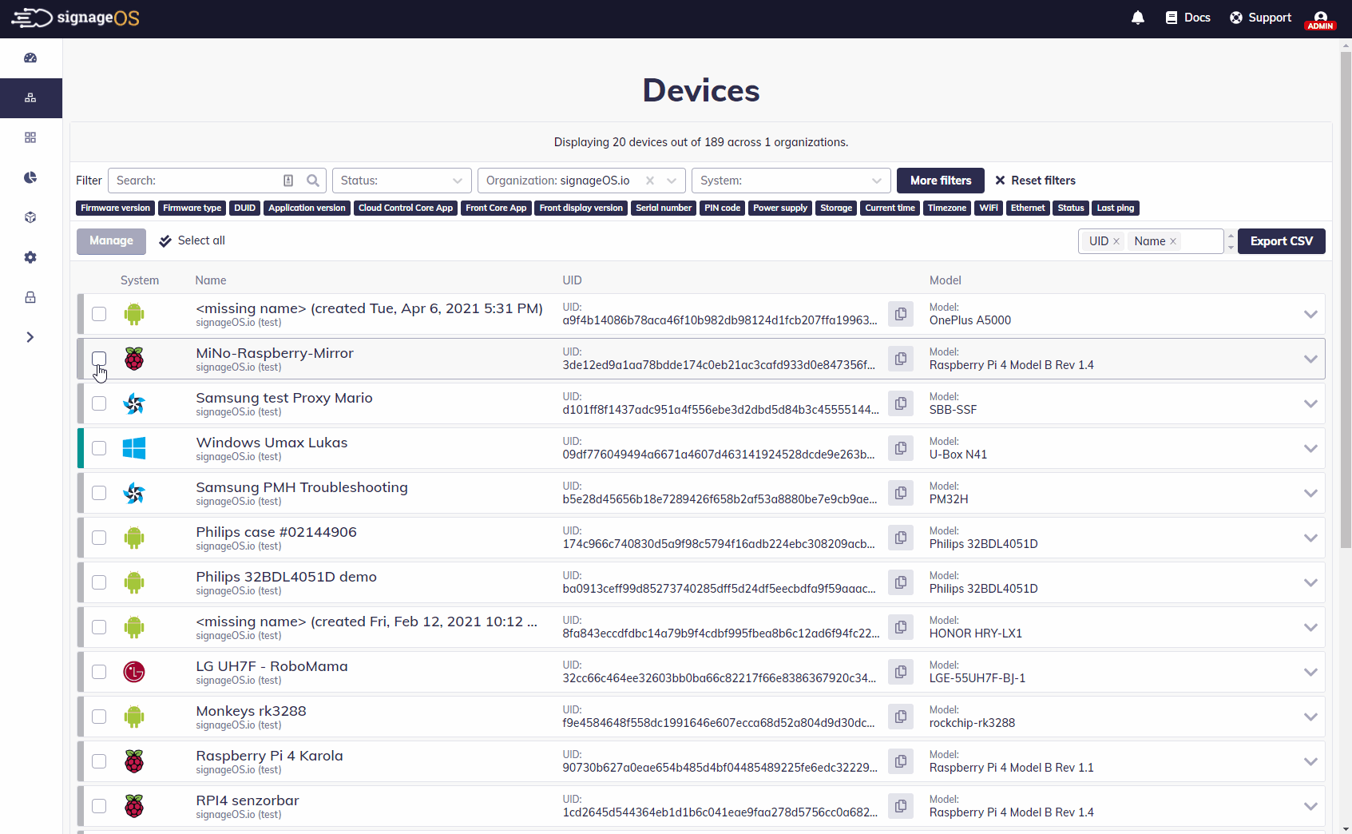Click the lock icon in sidebar
Screen dimensions: 1352x834
[x=30, y=297]
